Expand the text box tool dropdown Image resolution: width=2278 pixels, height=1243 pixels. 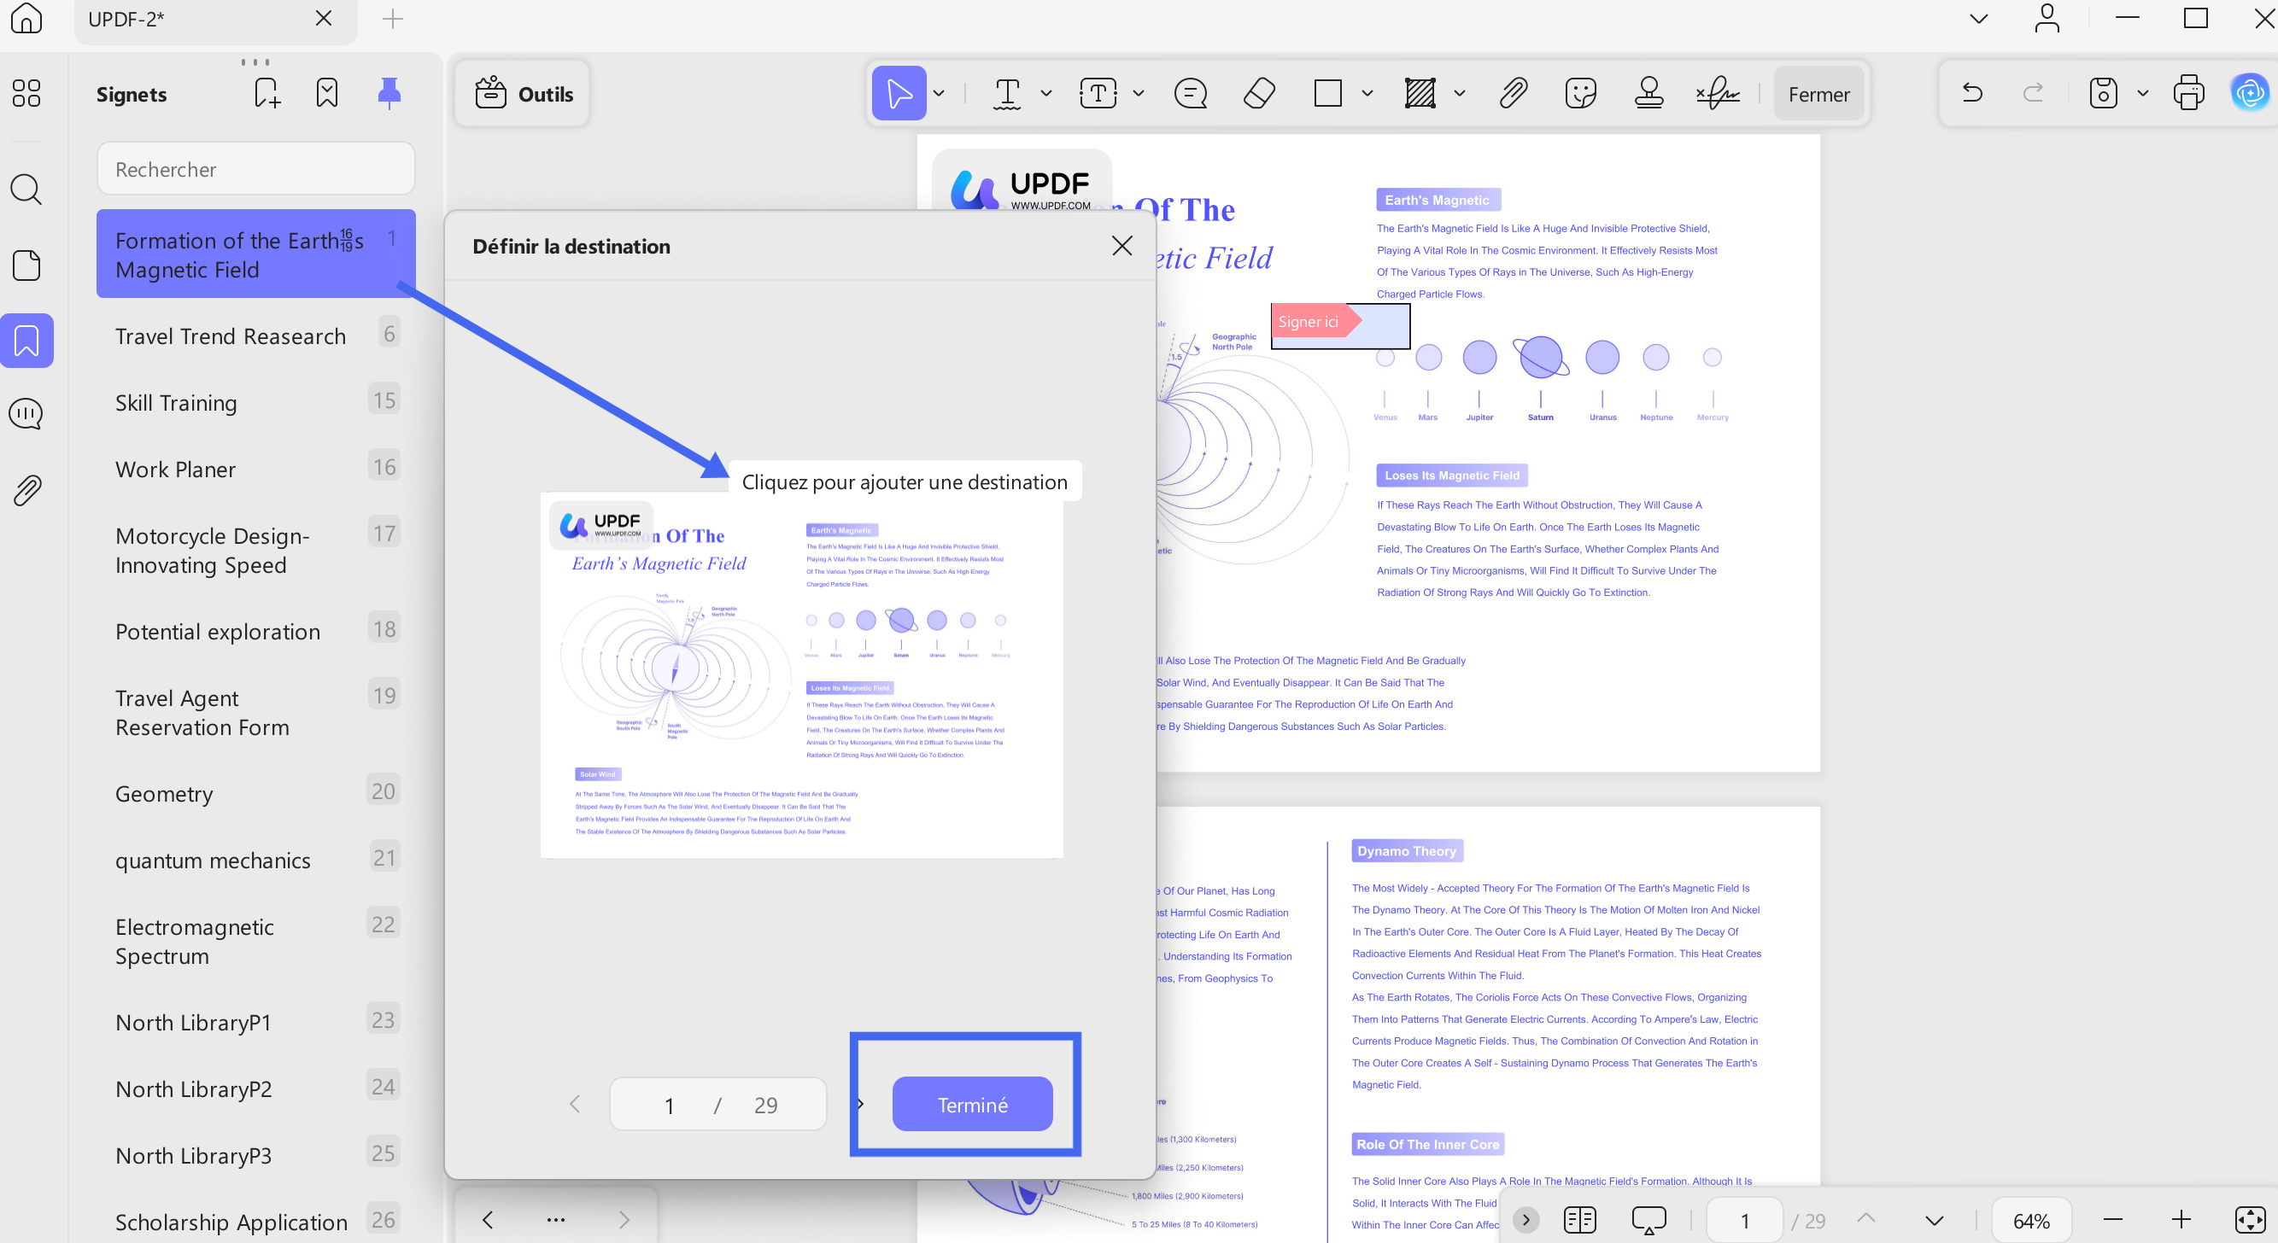coord(1138,93)
